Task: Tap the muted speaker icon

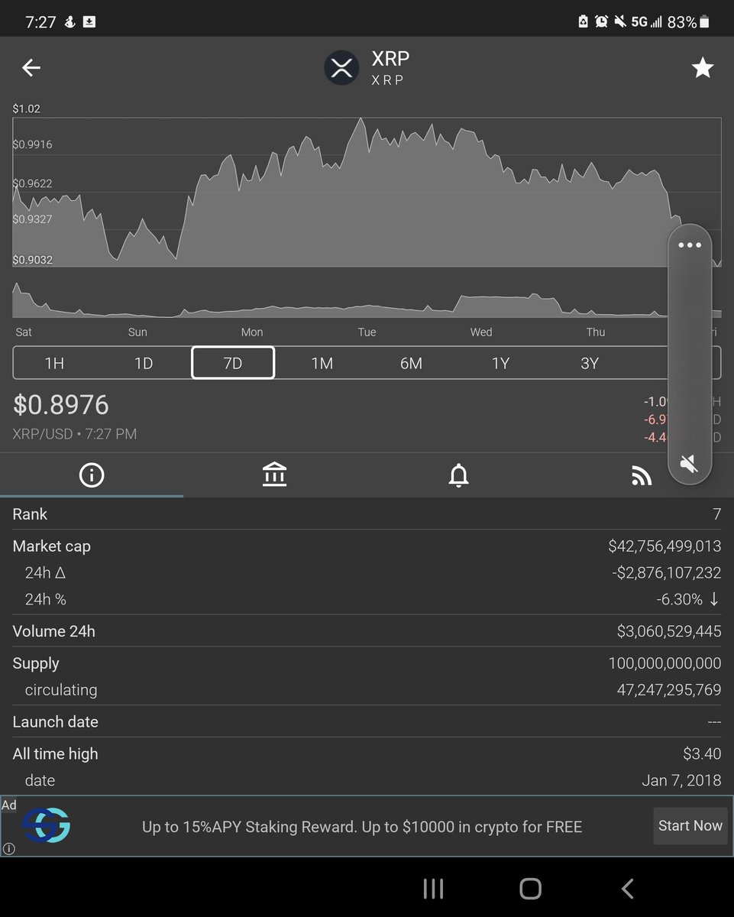Action: tap(690, 463)
